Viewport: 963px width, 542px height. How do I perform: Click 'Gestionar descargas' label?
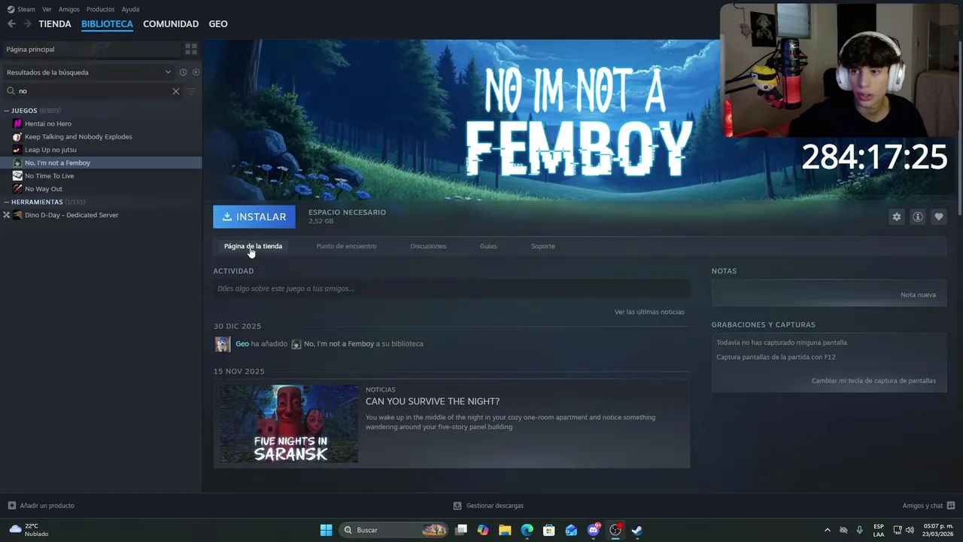[x=494, y=506]
